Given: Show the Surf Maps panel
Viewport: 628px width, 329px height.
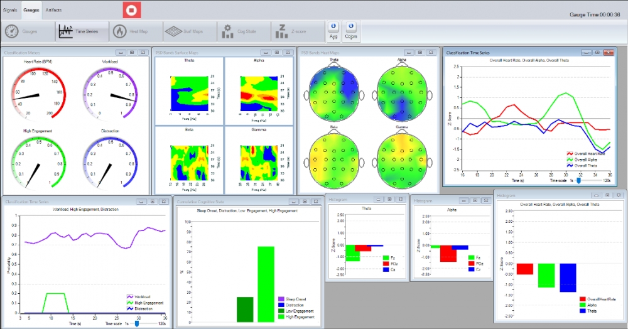Looking at the screenshot, I should tap(187, 31).
